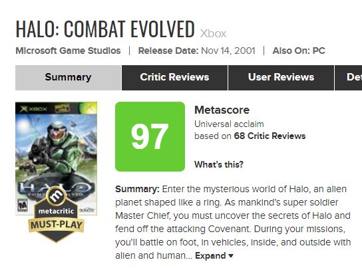Click the What's this? link

219,164
